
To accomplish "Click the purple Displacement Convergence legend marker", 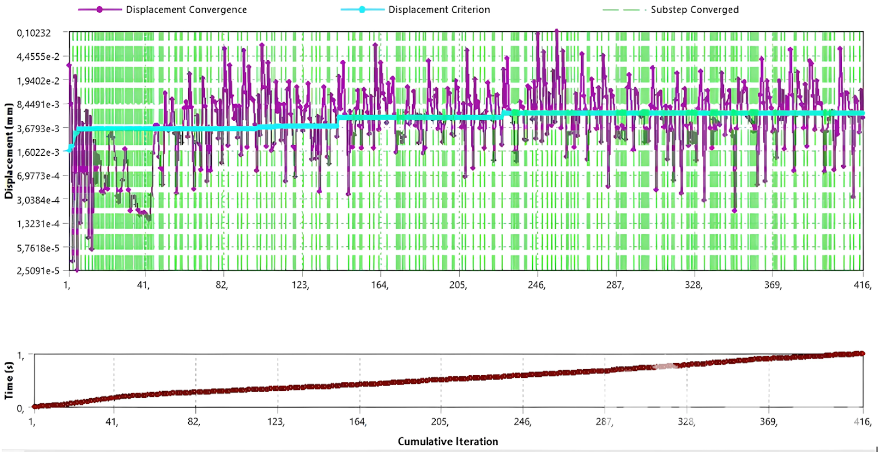I will (99, 10).
